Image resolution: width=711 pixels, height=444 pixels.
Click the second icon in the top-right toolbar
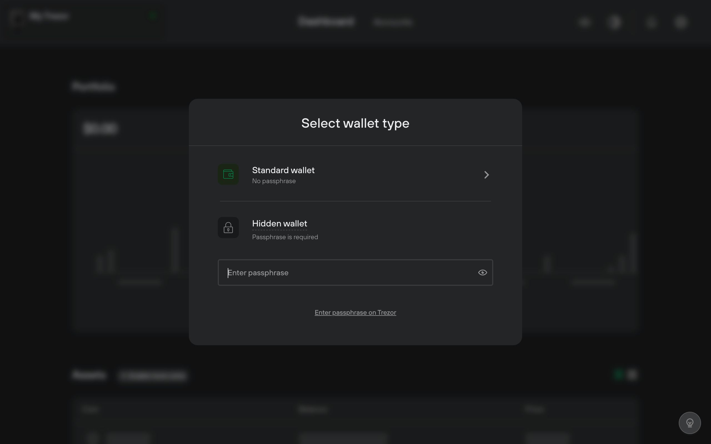(x=615, y=22)
